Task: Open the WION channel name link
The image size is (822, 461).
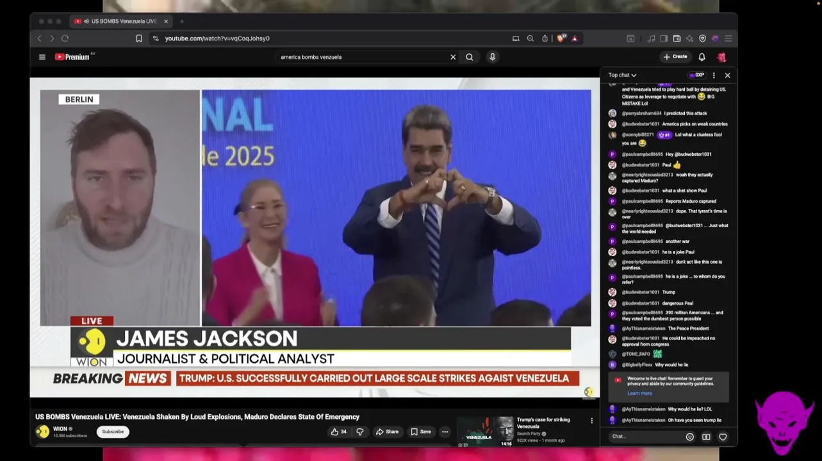Action: pyautogui.click(x=60, y=429)
